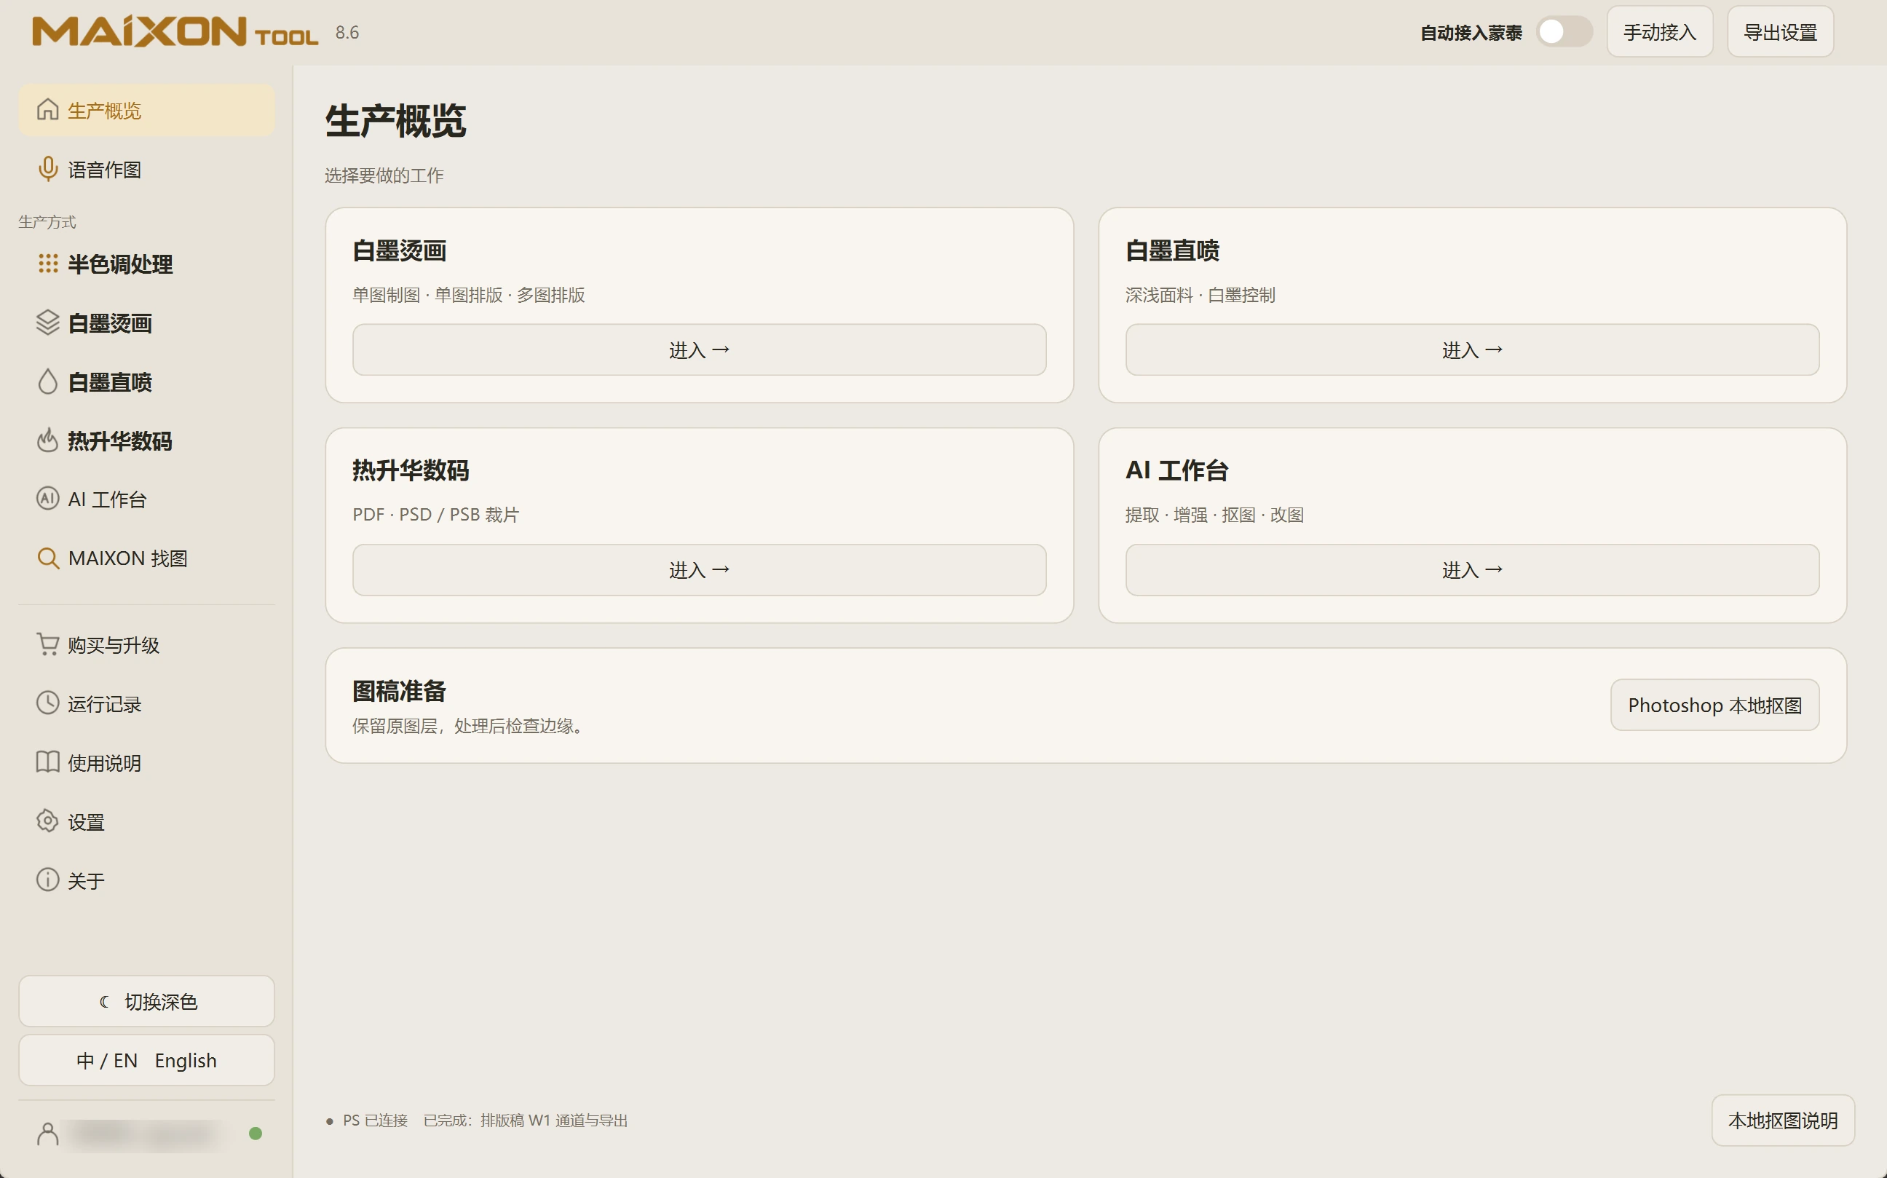The image size is (1887, 1178).
Task: Click the 切换深色 button
Action: (146, 1001)
